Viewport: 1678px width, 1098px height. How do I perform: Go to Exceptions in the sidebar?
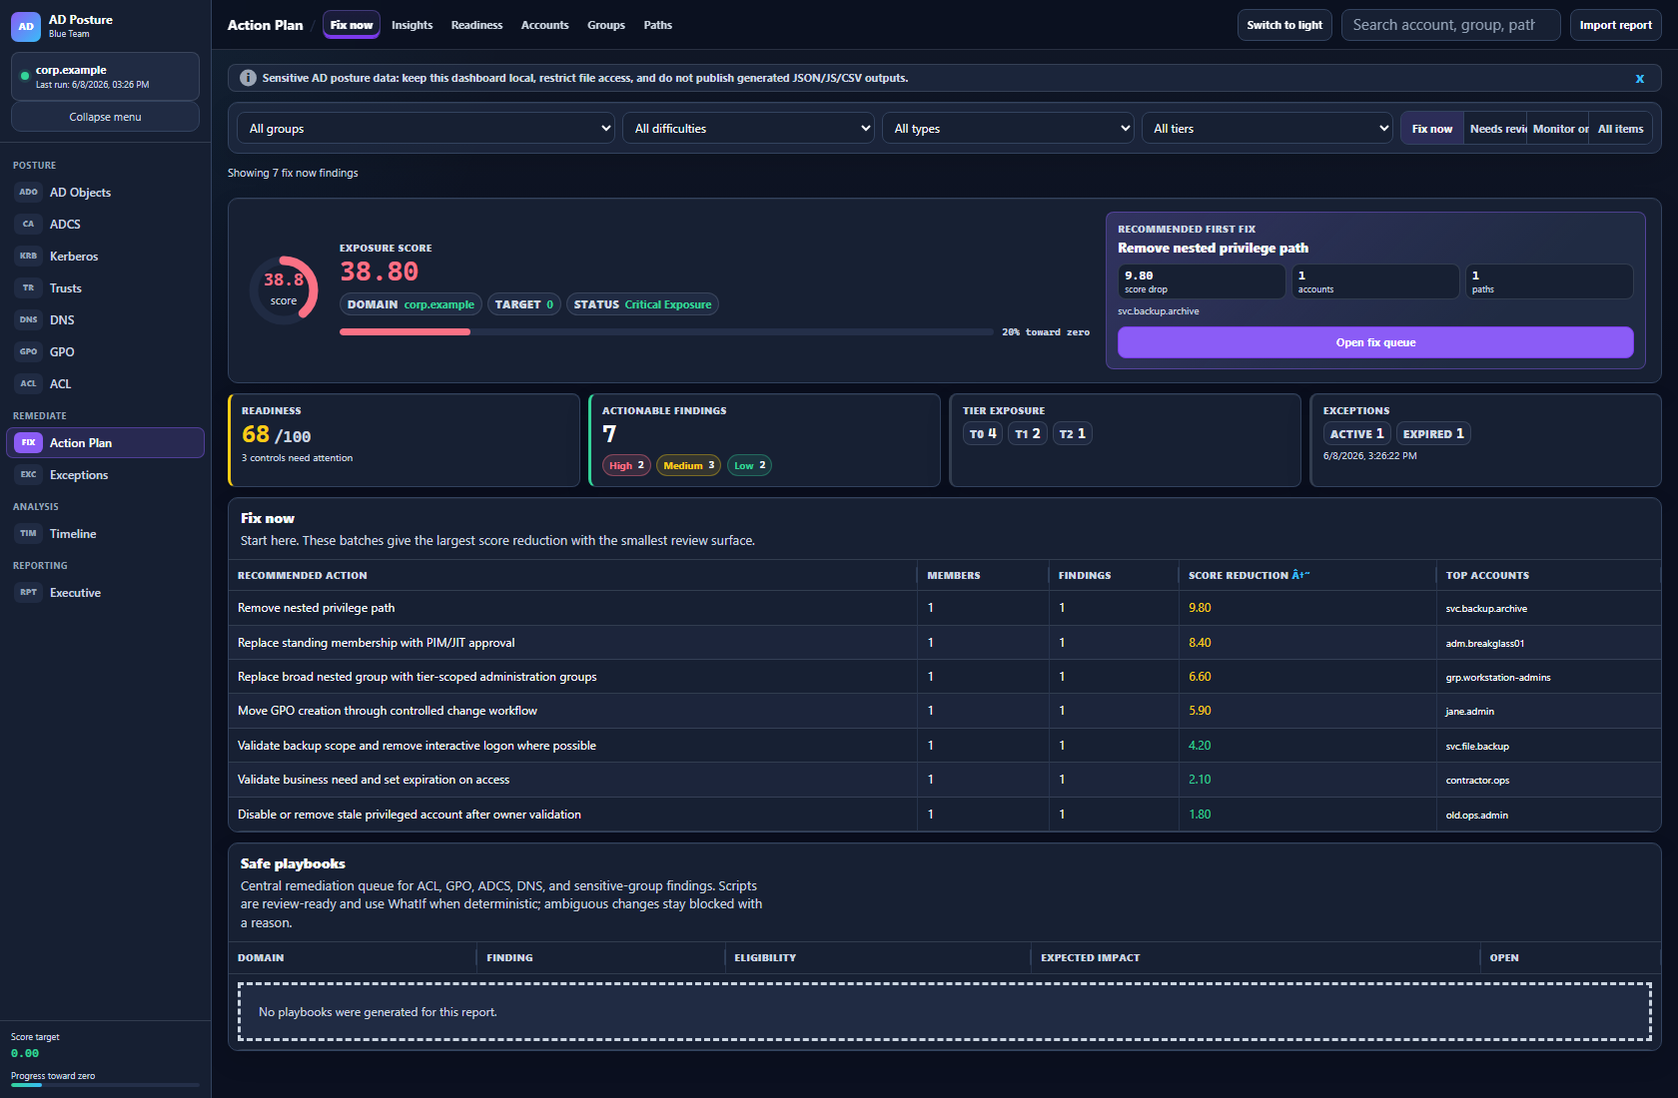coord(105,475)
